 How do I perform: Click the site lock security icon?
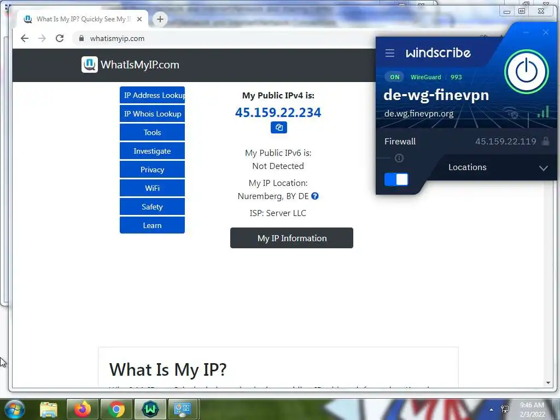coord(81,38)
